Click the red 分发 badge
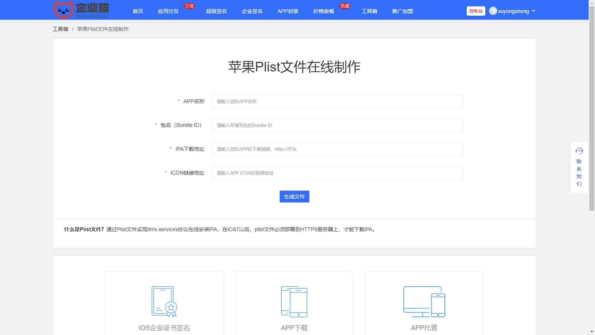 pos(189,6)
